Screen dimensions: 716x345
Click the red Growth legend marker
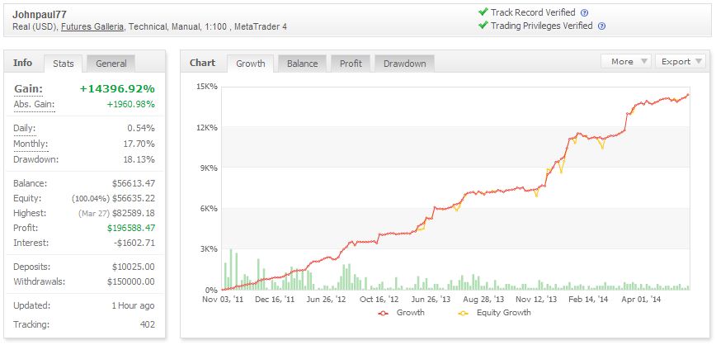pos(383,313)
